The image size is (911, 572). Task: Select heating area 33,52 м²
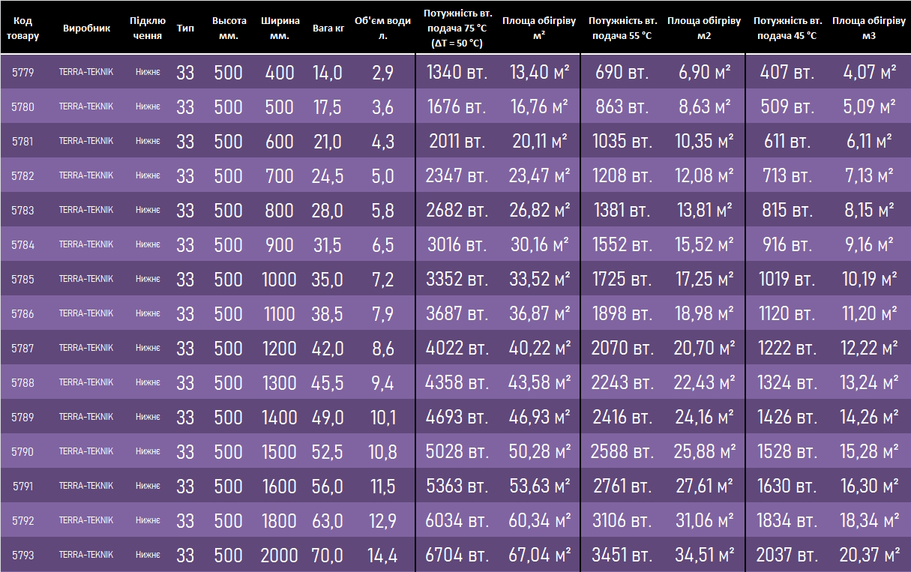pyautogui.click(x=540, y=280)
